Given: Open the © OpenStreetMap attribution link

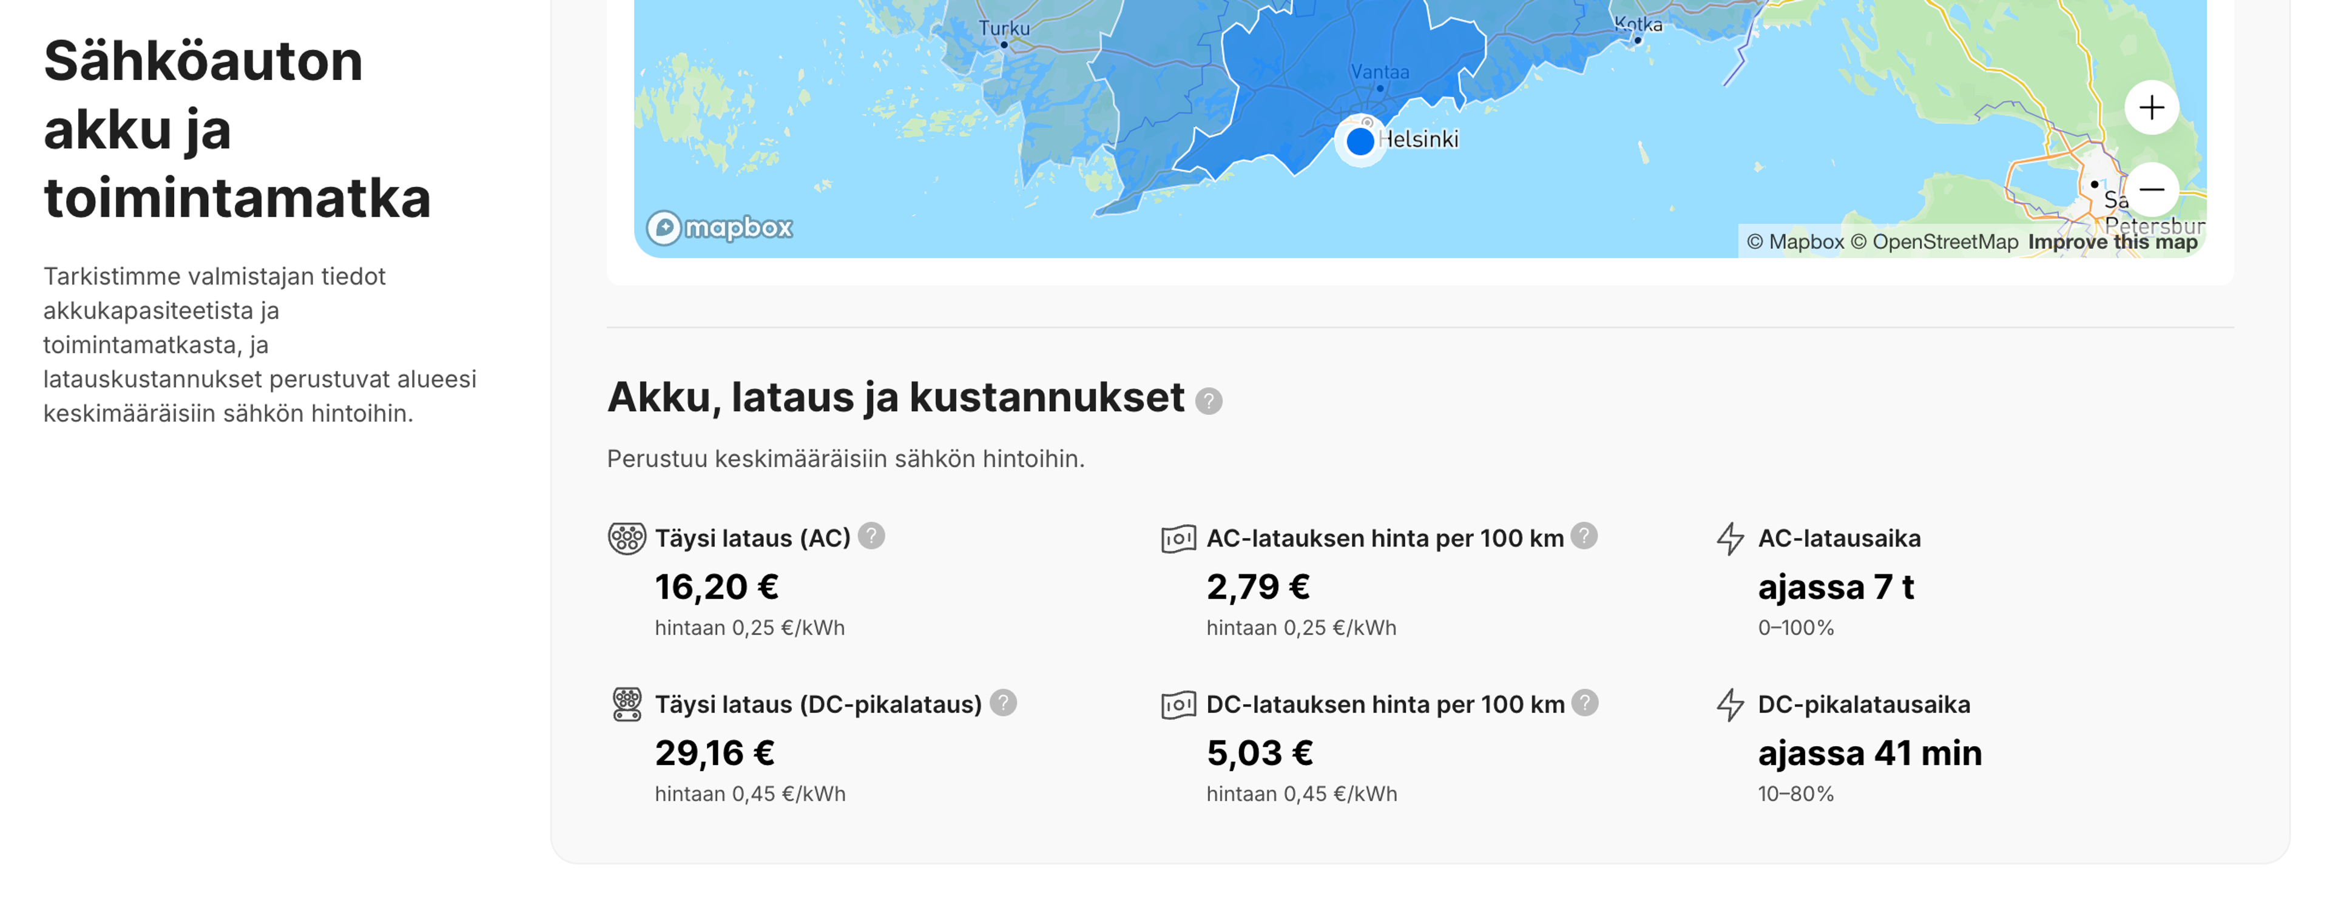Looking at the screenshot, I should tap(1934, 241).
